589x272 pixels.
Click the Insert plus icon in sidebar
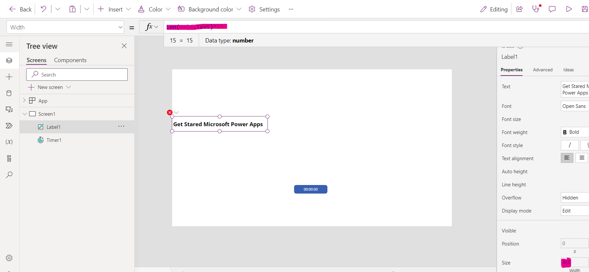point(9,77)
